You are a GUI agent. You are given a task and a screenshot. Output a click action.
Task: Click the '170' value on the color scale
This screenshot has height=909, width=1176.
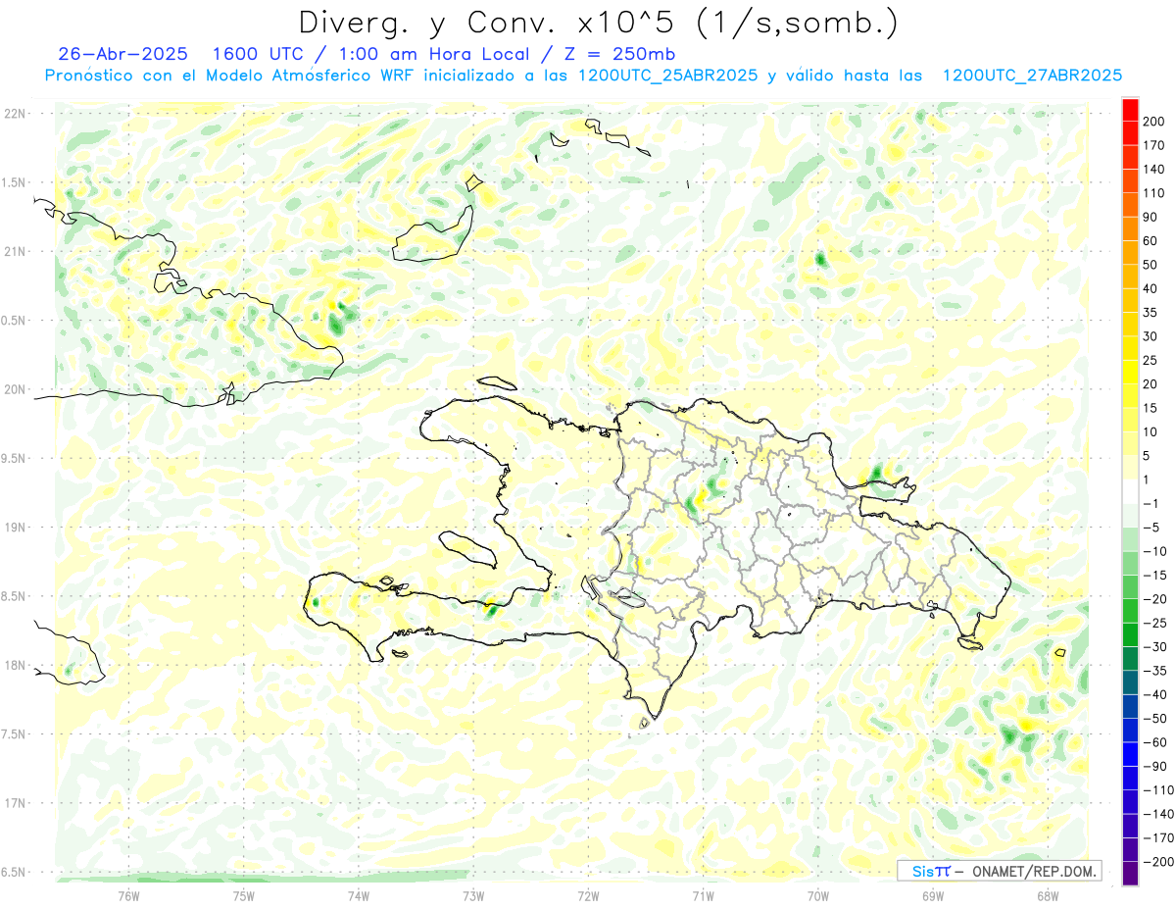tap(1154, 145)
